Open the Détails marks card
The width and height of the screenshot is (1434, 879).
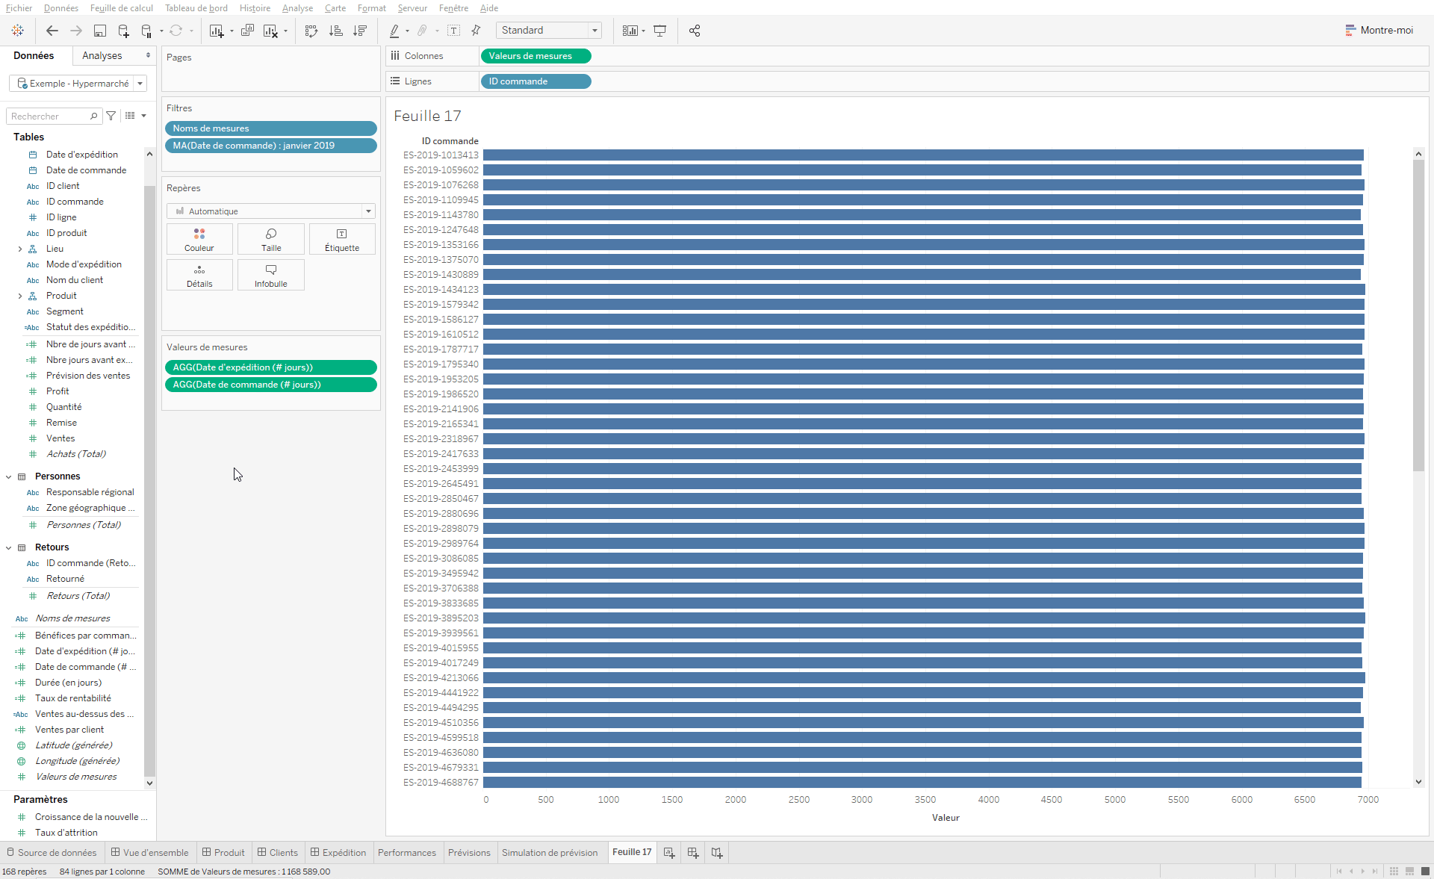(x=199, y=276)
